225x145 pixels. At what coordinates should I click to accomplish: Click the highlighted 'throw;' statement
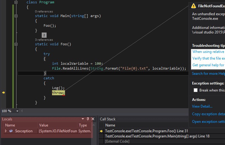58,93
